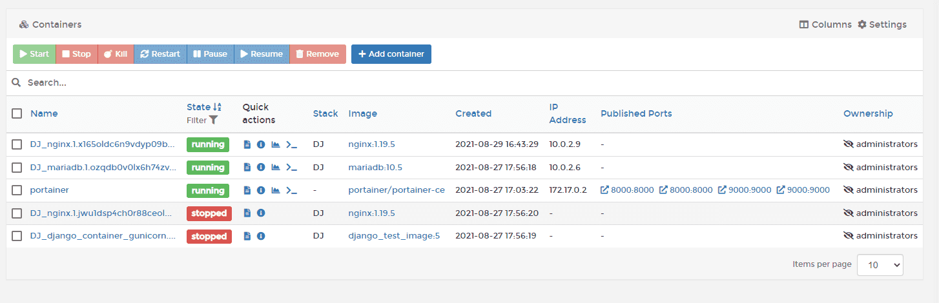The height and width of the screenshot is (303, 939).
Task: Sort by the Image column header
Action: [x=363, y=113]
